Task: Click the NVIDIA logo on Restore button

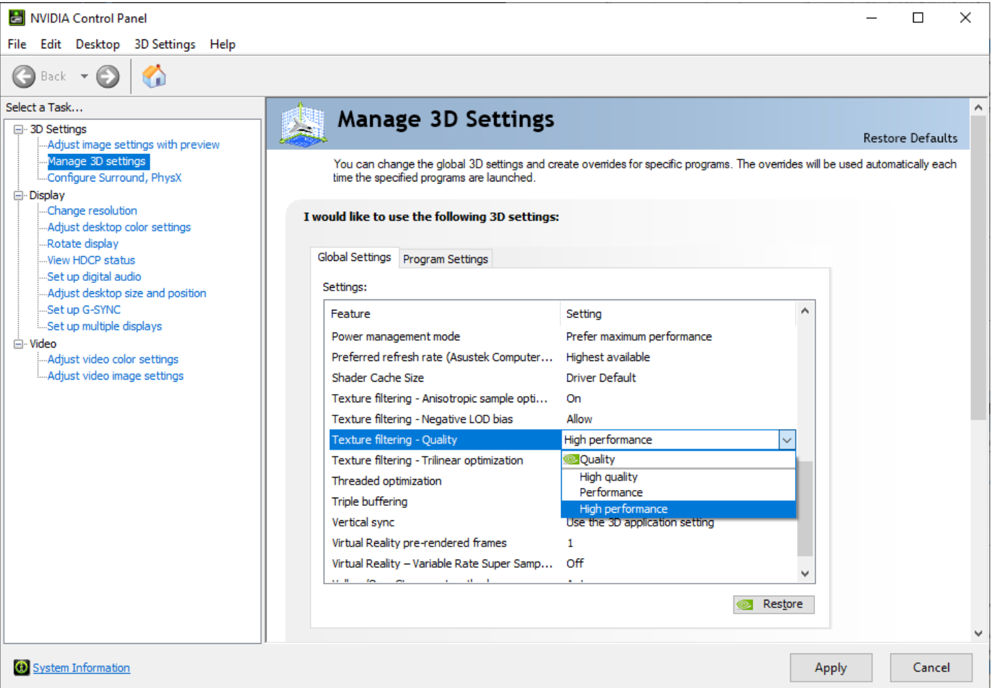Action: tap(745, 605)
